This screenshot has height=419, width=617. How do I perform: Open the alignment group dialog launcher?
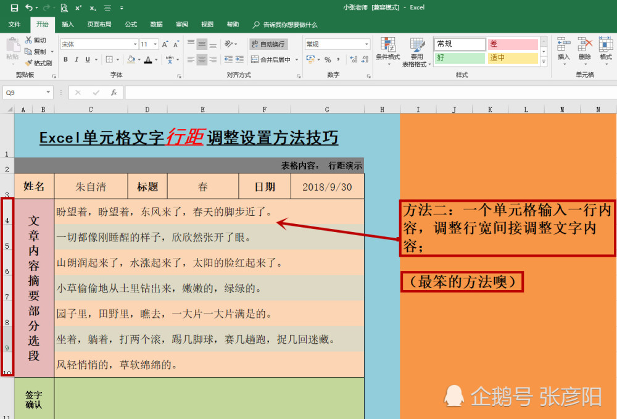[299, 76]
